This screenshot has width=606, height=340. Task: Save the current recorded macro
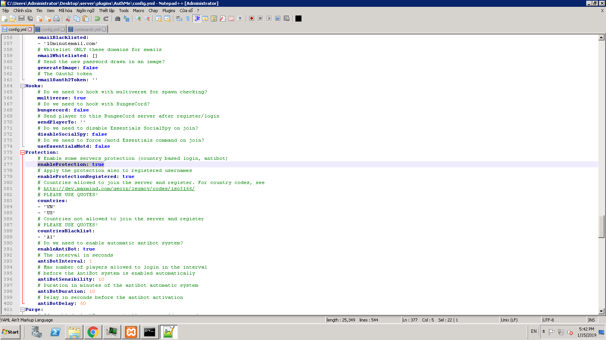click(287, 19)
